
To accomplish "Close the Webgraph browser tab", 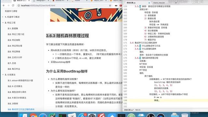I will click(48, 1).
